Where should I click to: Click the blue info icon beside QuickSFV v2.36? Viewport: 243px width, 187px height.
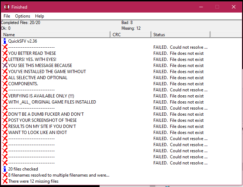point(5,41)
